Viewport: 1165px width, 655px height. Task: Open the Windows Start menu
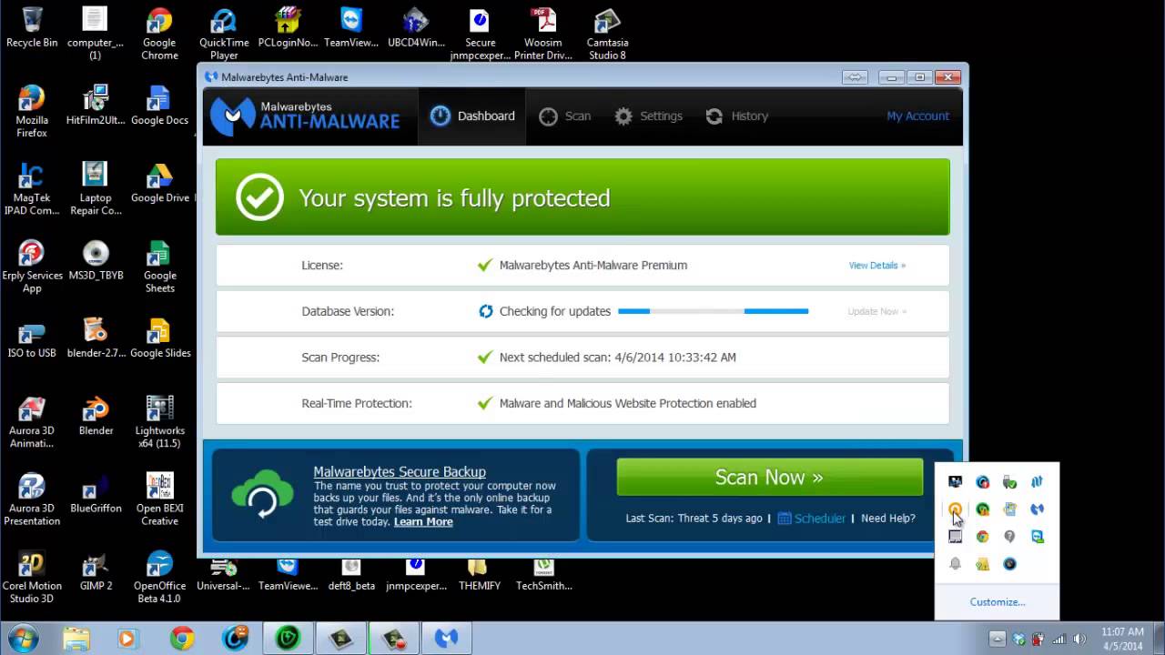[x=24, y=639]
